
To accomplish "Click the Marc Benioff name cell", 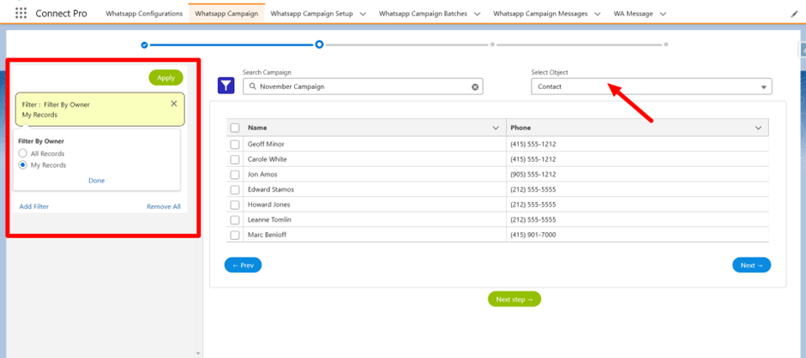I will tap(375, 235).
